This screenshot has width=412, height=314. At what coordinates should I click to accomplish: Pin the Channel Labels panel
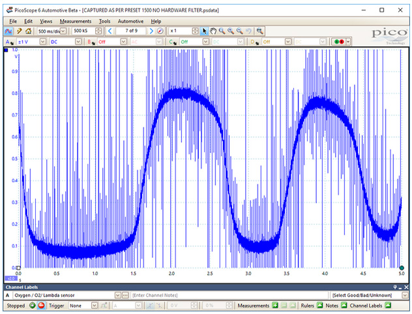point(395,287)
